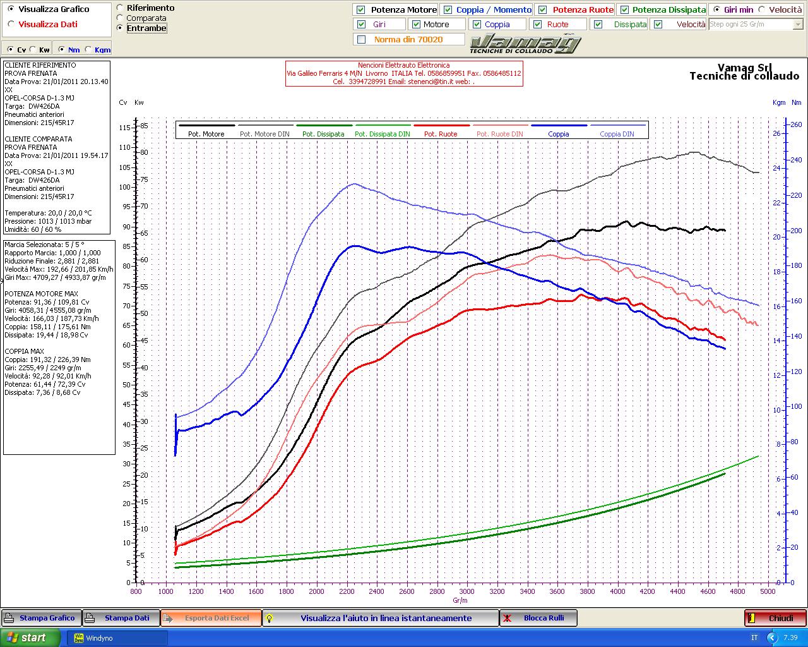808x647 pixels.
Task: Click the printer icon on Stampa Grafico
Action: point(8,618)
